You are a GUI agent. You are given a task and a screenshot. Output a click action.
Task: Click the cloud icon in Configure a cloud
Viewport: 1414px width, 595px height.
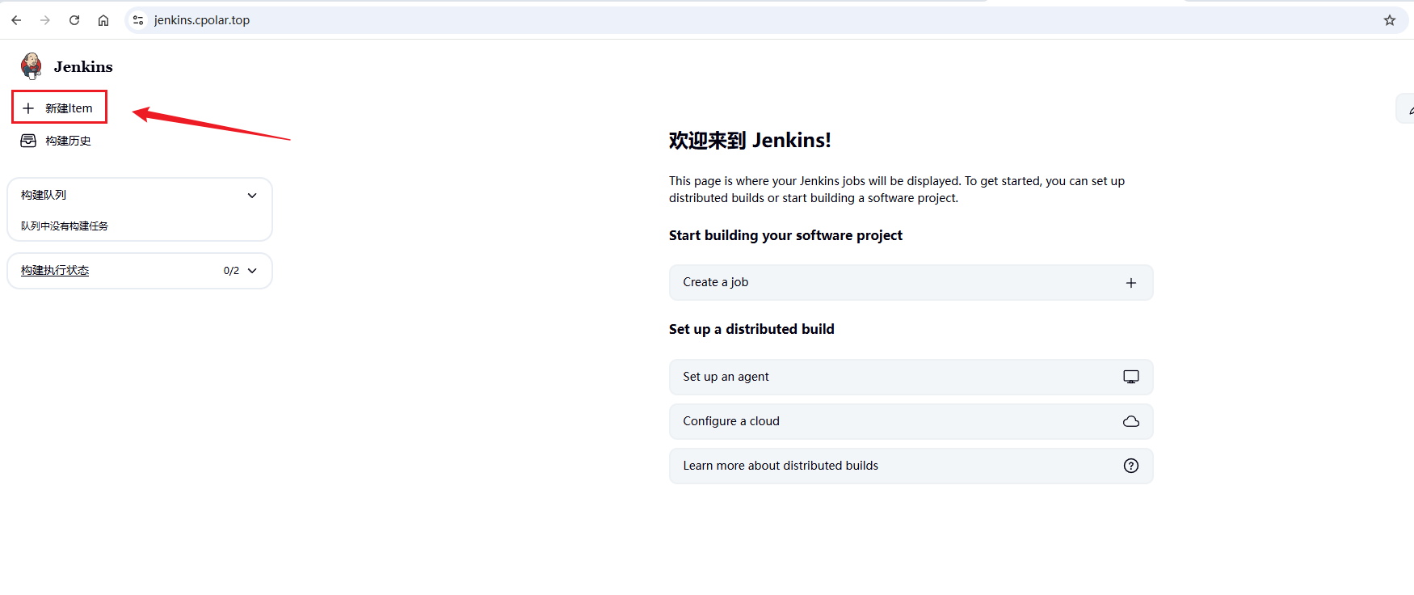tap(1131, 421)
